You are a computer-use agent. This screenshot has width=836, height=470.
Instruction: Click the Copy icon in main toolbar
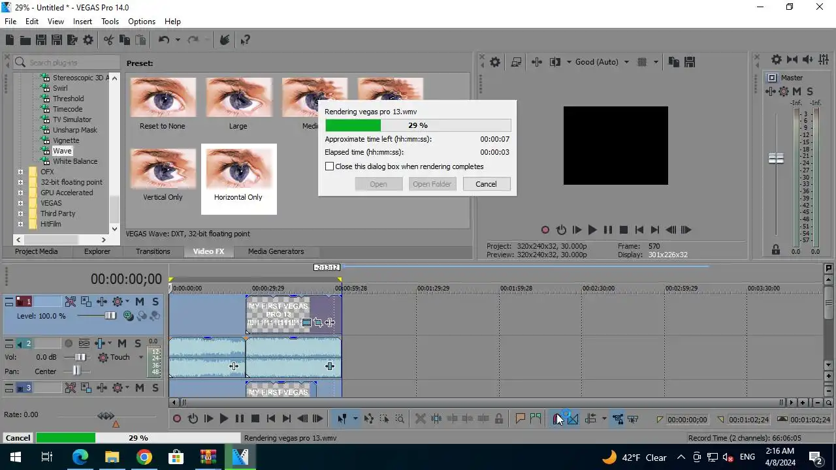click(124, 40)
